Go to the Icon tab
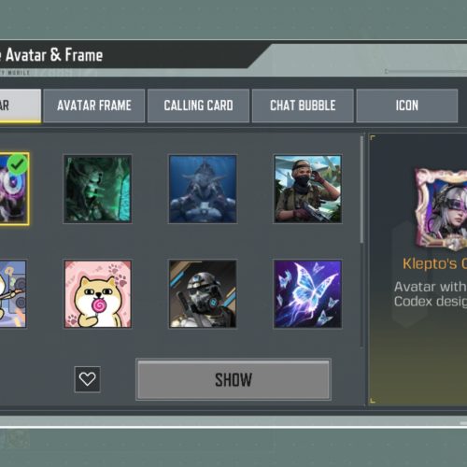This screenshot has width=467, height=467. pos(407,106)
